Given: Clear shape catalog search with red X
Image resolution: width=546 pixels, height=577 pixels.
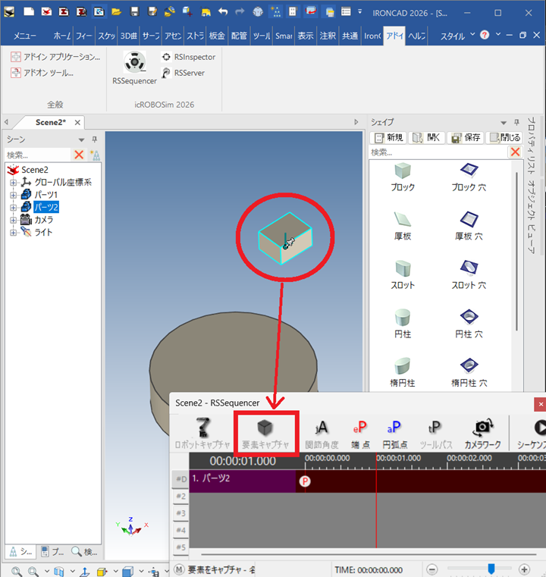Looking at the screenshot, I should click(x=515, y=152).
